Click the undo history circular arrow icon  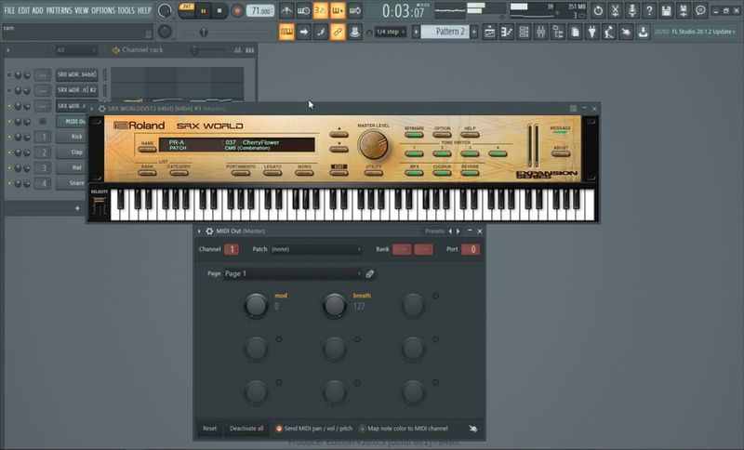[598, 10]
